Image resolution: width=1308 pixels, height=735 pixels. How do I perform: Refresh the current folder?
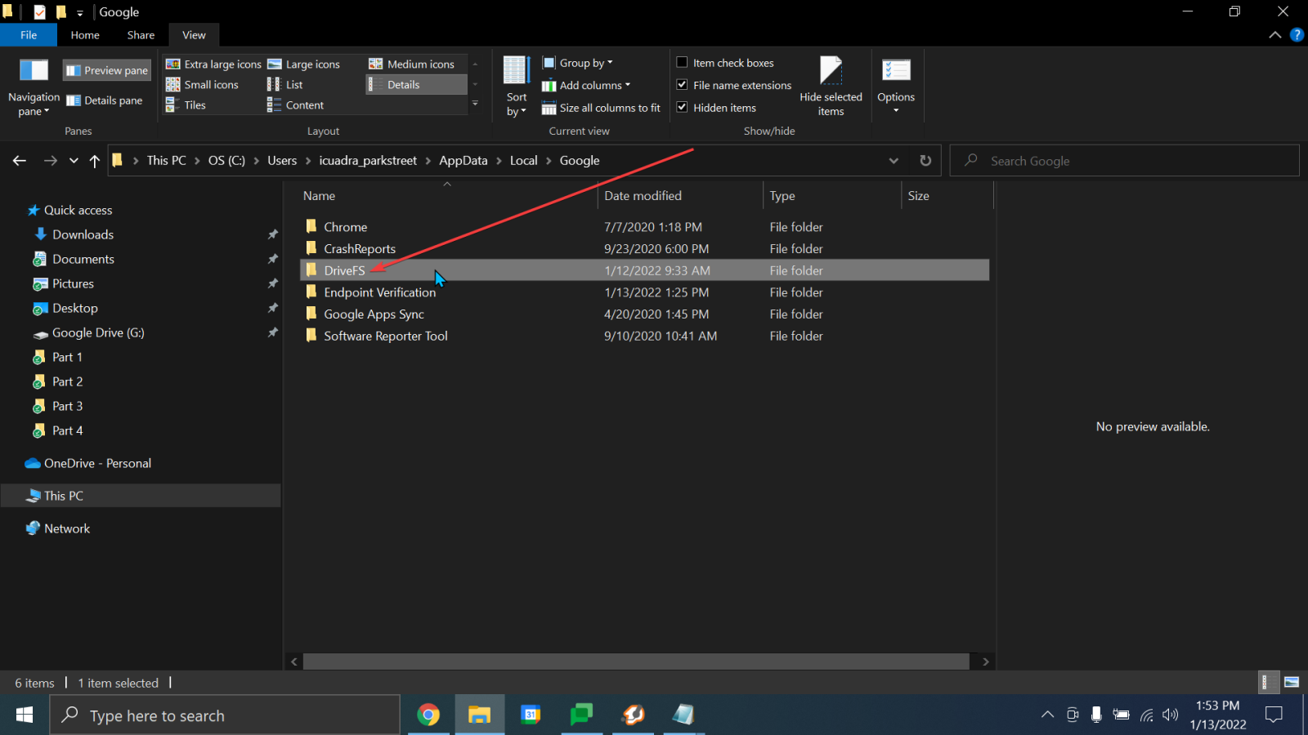(x=925, y=161)
